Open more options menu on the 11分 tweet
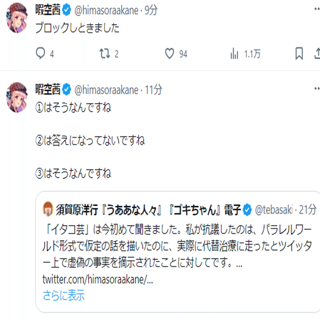Image resolution: width=320 pixels, height=320 pixels. click(x=317, y=89)
